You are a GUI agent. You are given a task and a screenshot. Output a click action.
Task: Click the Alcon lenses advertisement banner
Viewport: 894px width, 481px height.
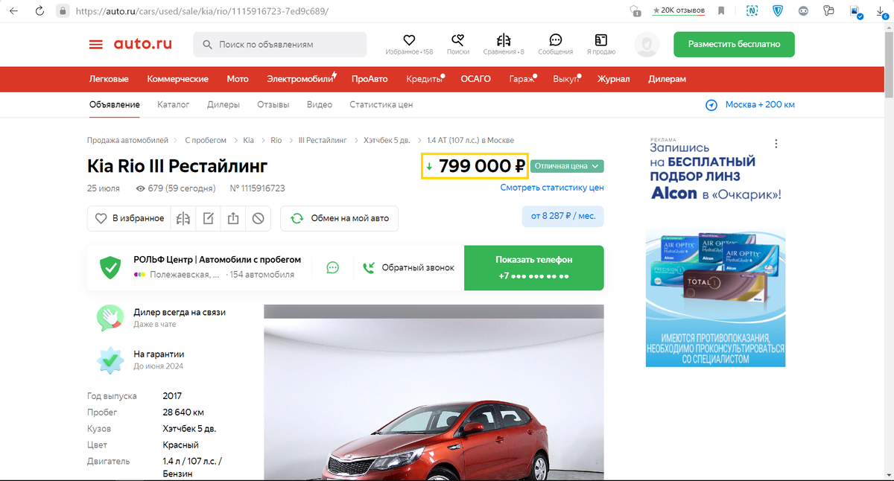pos(716,253)
